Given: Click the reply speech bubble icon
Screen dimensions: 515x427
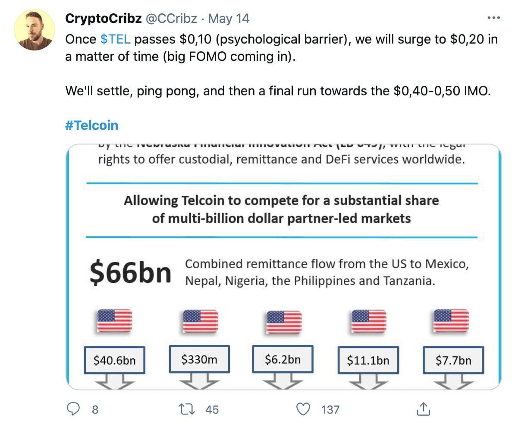Looking at the screenshot, I should tap(73, 409).
